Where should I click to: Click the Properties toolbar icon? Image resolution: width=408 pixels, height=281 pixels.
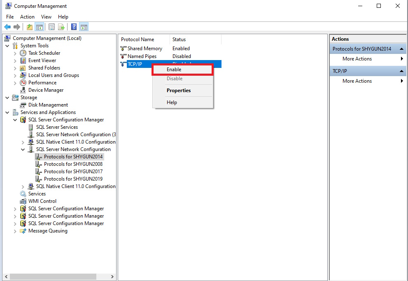point(52,27)
